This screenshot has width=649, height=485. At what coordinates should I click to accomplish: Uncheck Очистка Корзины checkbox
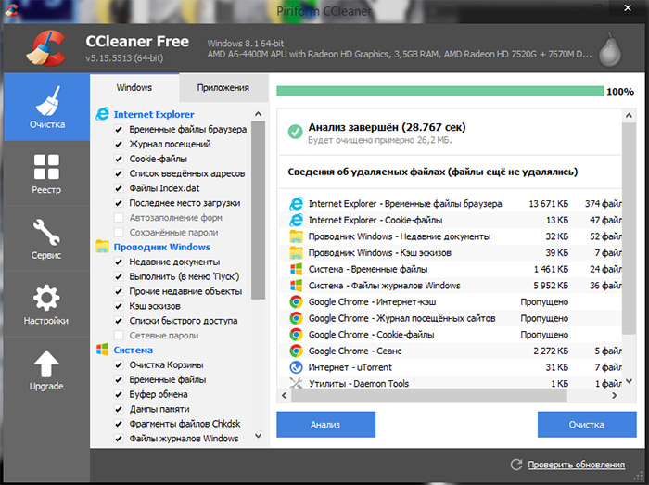[x=119, y=364]
